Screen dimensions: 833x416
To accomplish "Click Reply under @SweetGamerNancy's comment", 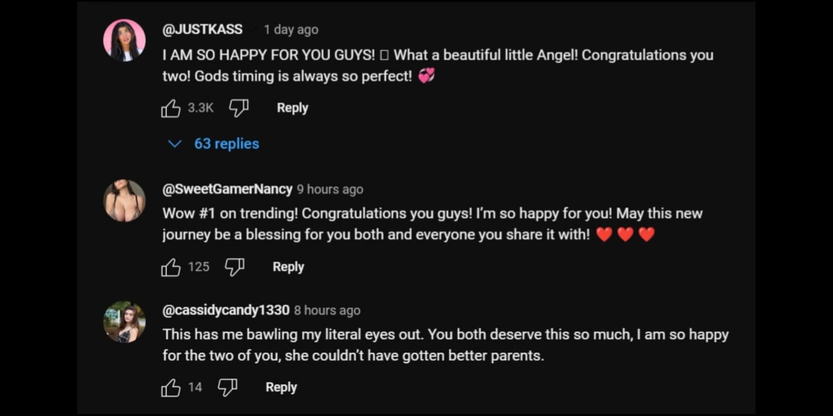I will point(288,266).
